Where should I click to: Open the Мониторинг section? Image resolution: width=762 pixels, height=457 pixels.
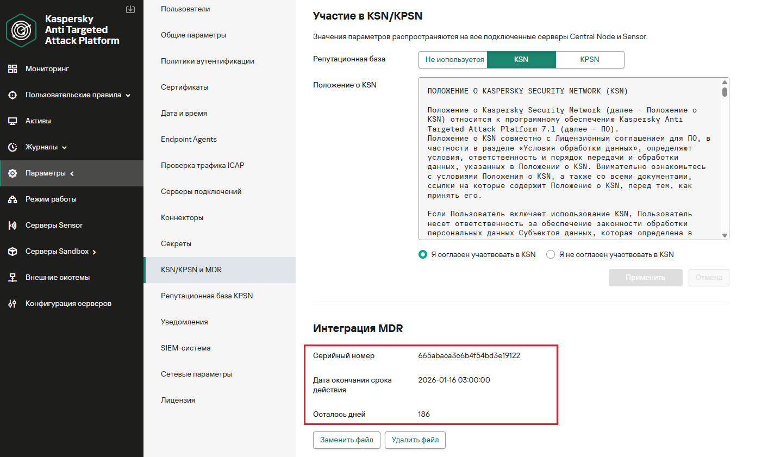pyautogui.click(x=72, y=69)
